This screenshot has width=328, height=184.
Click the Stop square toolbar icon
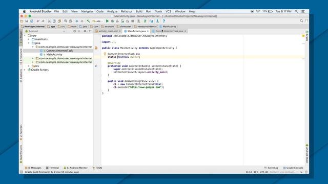coord(133,21)
